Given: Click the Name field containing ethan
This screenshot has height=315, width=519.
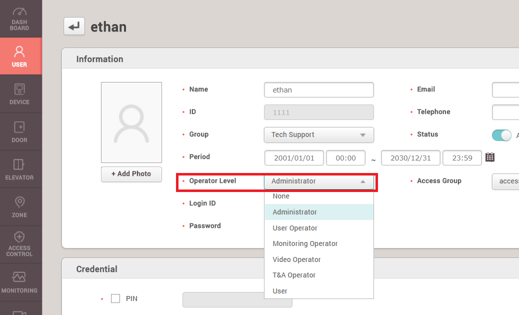Looking at the screenshot, I should pyautogui.click(x=318, y=89).
